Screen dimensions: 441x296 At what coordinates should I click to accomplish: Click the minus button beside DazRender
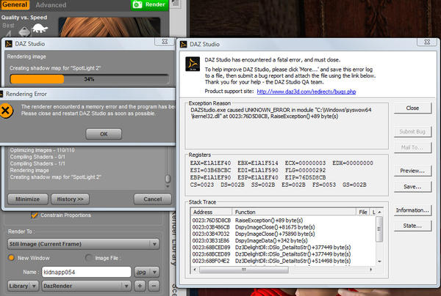(x=154, y=286)
